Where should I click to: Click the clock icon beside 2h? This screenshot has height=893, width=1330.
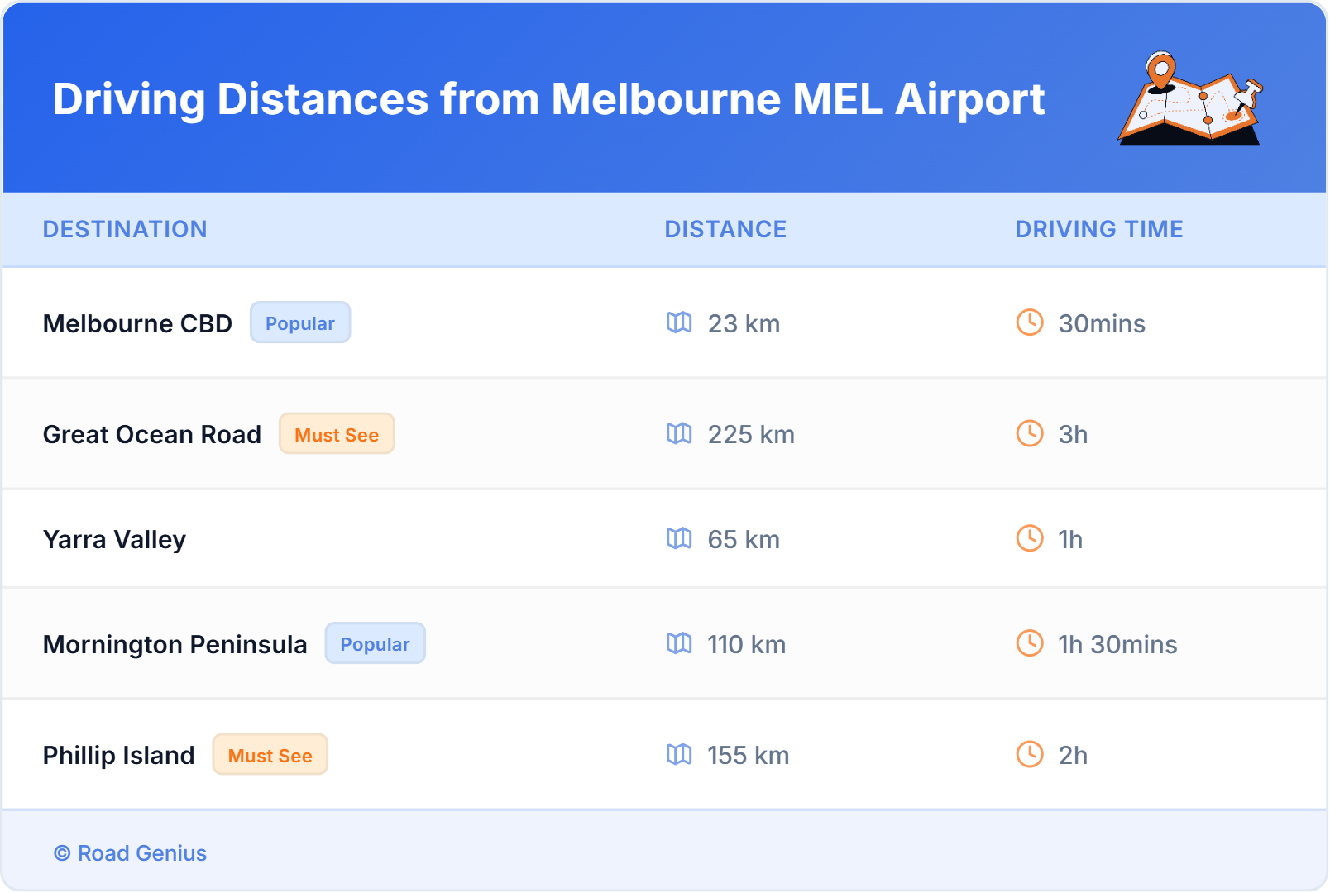[1030, 754]
